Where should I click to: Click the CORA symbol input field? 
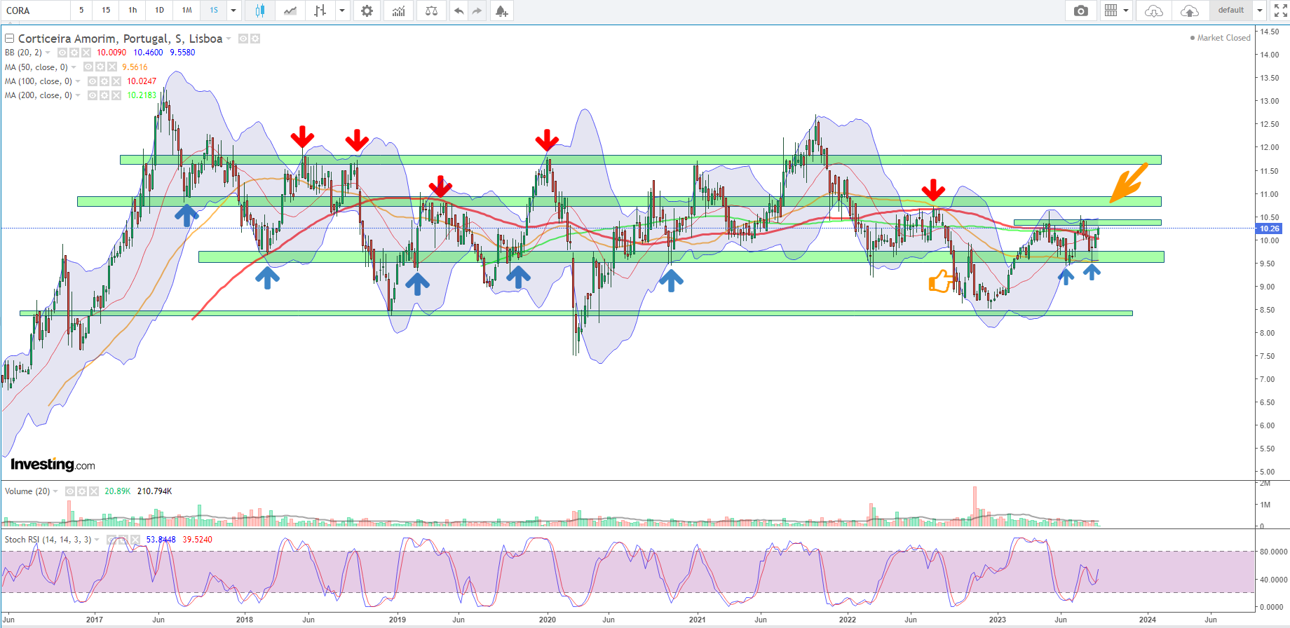tap(35, 11)
